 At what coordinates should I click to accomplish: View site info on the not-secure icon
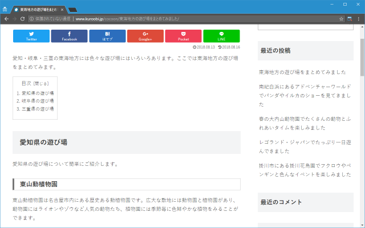coord(32,19)
